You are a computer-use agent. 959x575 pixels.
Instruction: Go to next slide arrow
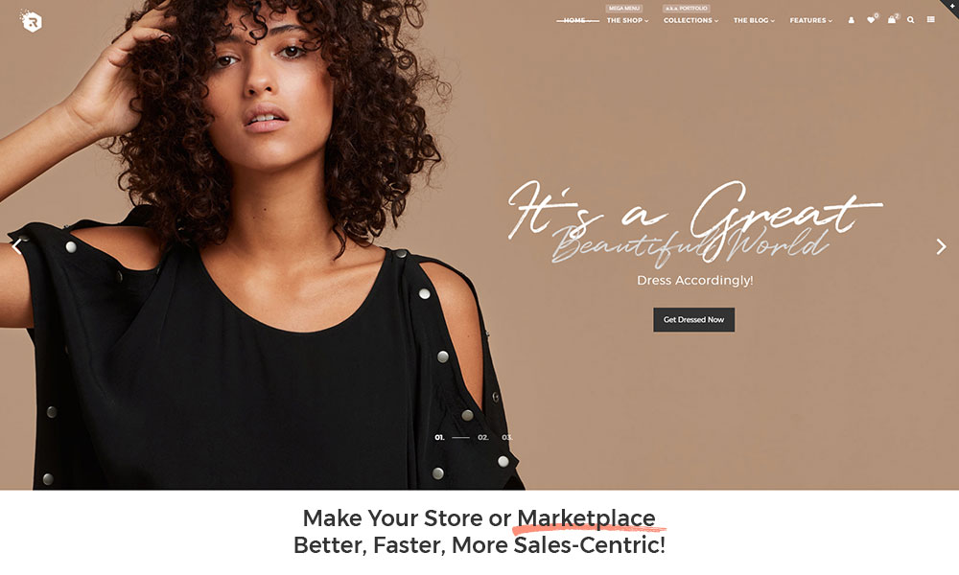(x=942, y=247)
